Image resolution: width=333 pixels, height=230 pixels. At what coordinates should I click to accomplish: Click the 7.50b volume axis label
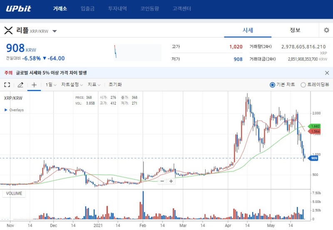click(316, 193)
